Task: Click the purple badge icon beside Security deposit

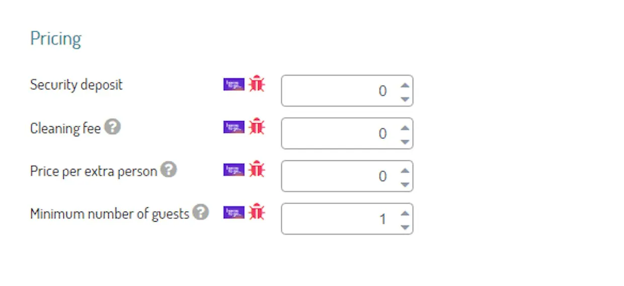Action: [234, 84]
